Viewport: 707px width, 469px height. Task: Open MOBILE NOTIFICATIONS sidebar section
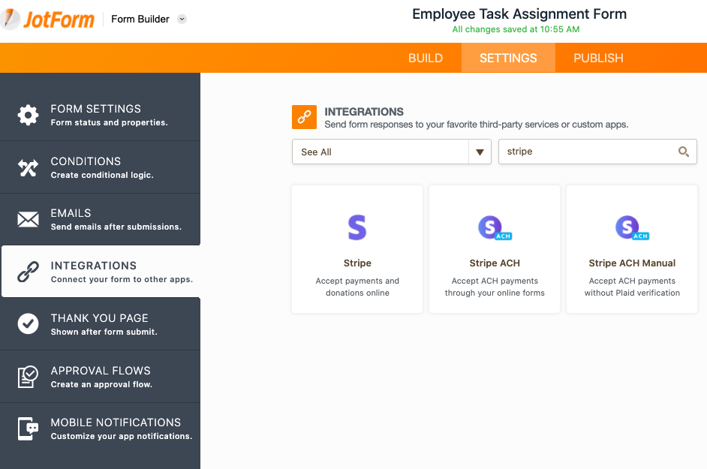coord(100,429)
